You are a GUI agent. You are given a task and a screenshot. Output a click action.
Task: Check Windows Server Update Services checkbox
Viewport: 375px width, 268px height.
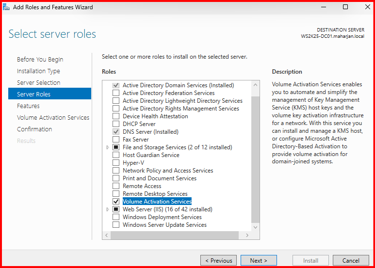[x=116, y=225]
